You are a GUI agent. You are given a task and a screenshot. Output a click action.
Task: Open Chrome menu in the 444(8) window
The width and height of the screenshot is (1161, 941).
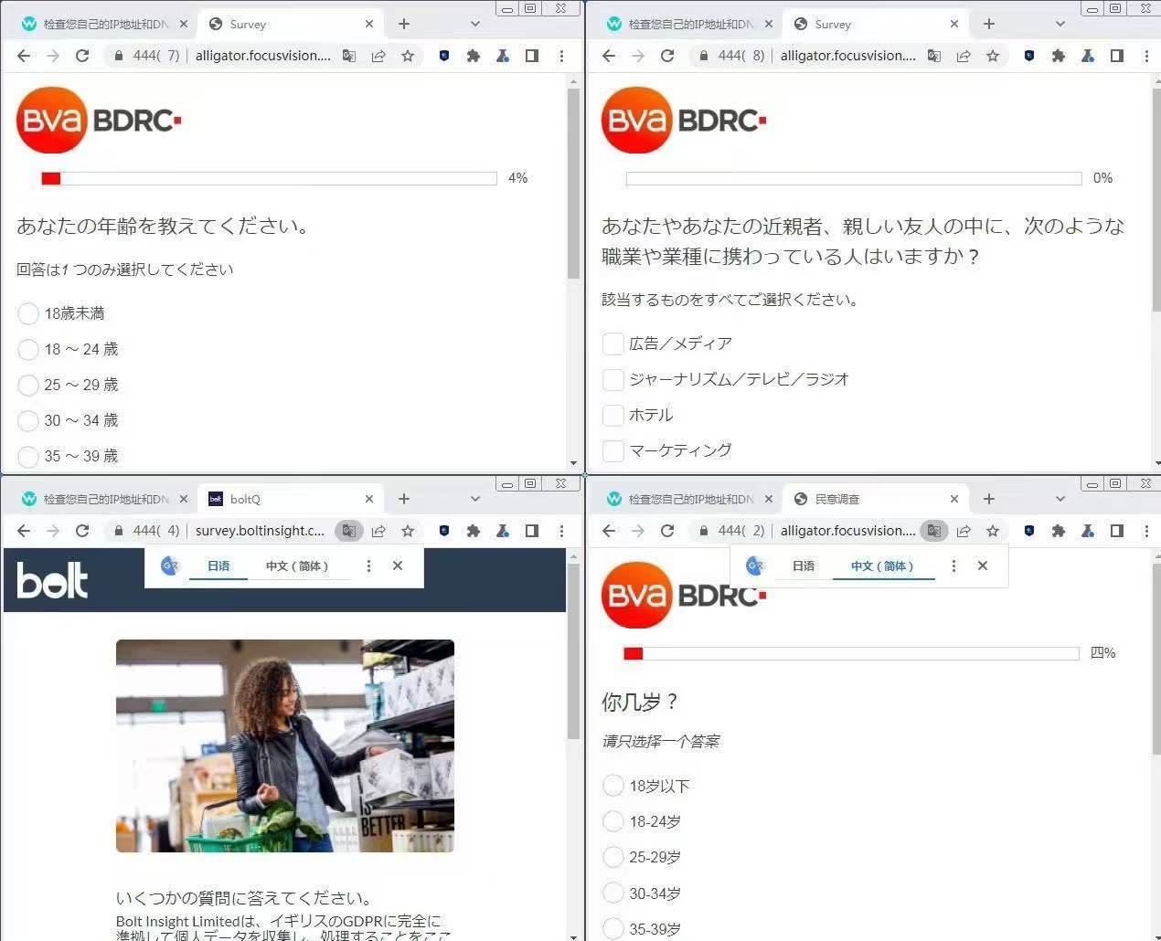[1146, 56]
